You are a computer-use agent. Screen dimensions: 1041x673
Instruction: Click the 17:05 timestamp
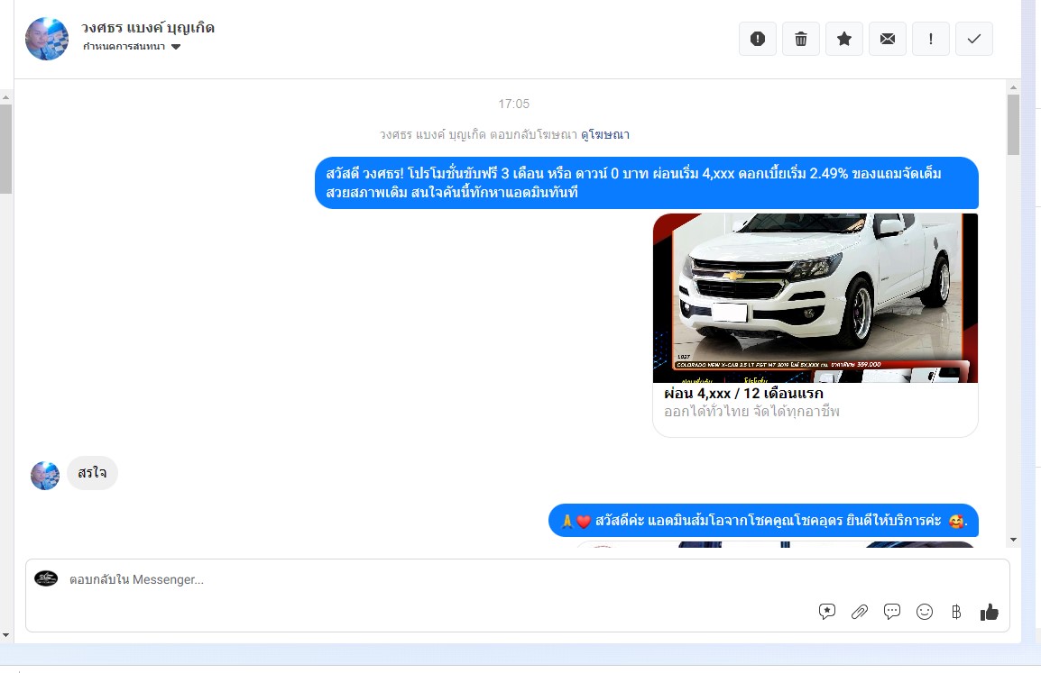pyautogui.click(x=514, y=104)
